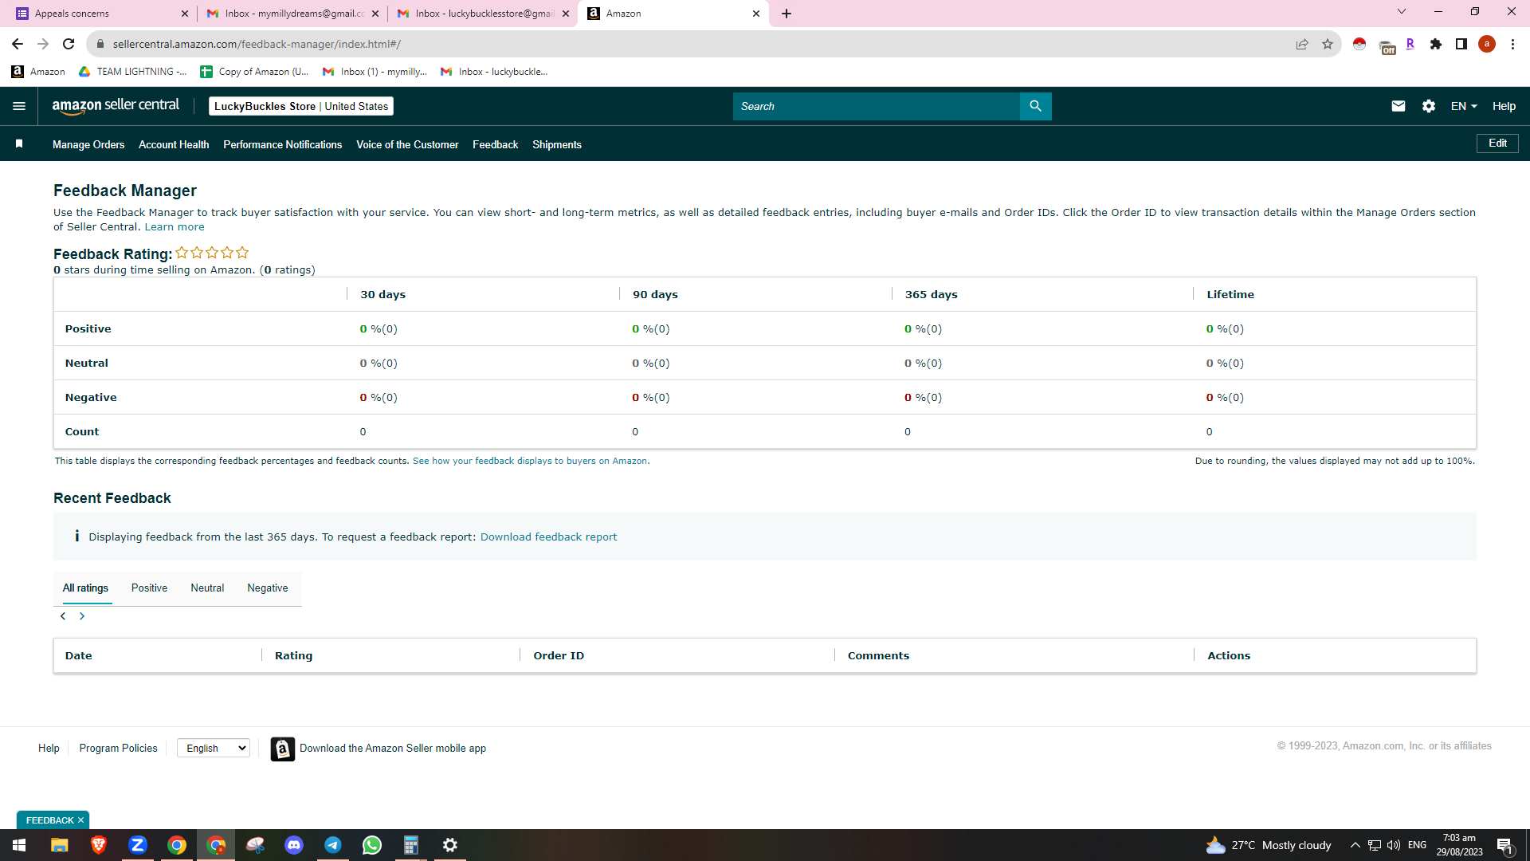
Task: Open the Chrome profile avatar
Action: 1487,44
